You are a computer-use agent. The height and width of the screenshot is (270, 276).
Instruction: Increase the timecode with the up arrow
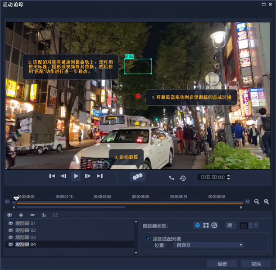click(x=228, y=175)
